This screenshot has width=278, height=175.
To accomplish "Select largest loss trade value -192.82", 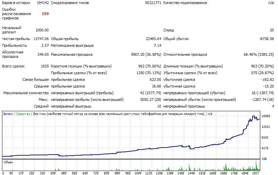I will (x=268, y=80).
